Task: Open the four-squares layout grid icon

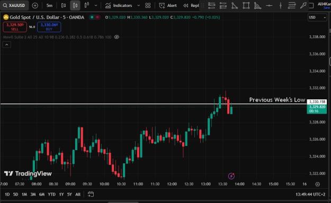Action: [148, 5]
